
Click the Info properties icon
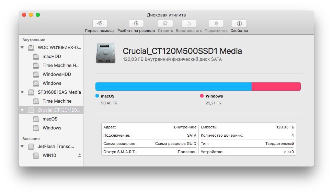coord(239,23)
